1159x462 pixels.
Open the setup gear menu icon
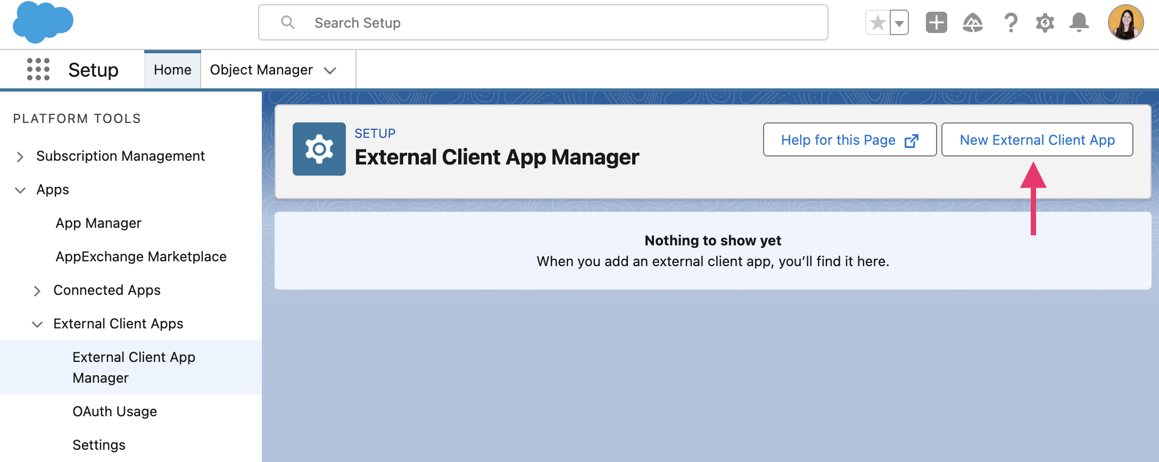[1045, 23]
